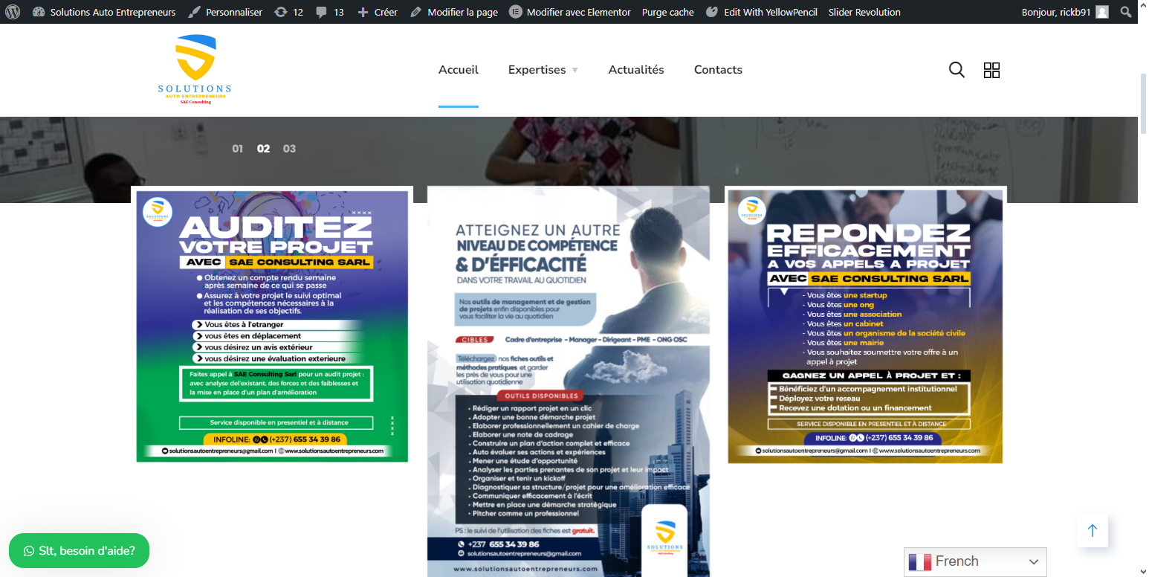1149x577 pixels.
Task: Click the YellowPencil icon in admin bar
Action: [x=712, y=12]
